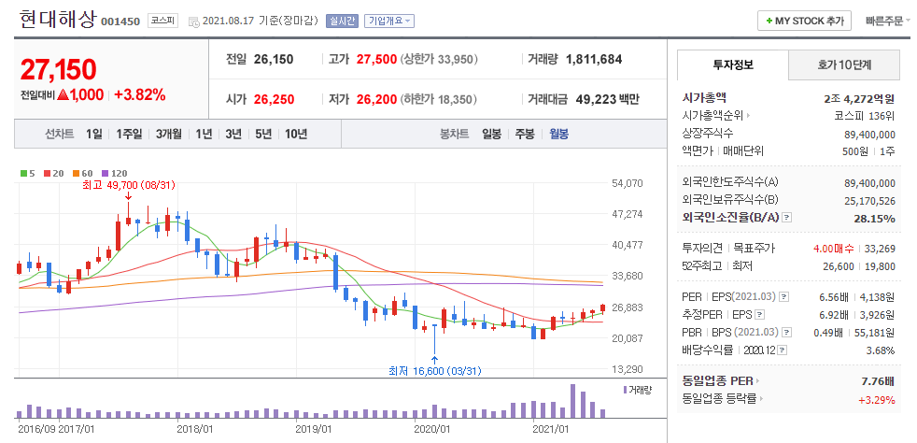The height and width of the screenshot is (443, 917).
Task: Click the 거래대금 49,223 백만 value
Action: click(608, 99)
